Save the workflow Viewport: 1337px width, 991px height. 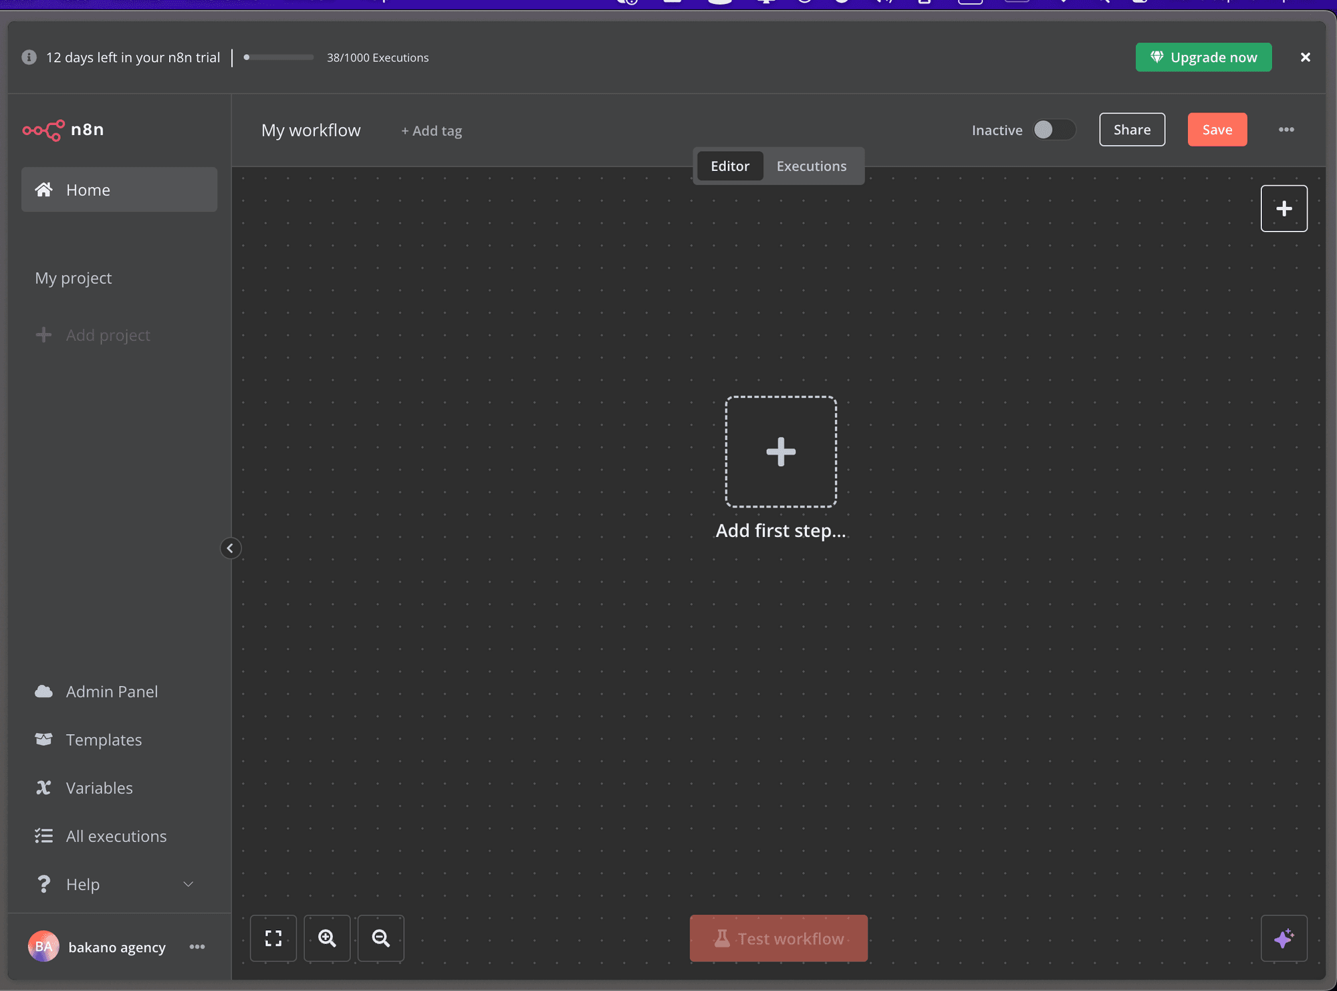[1217, 130]
